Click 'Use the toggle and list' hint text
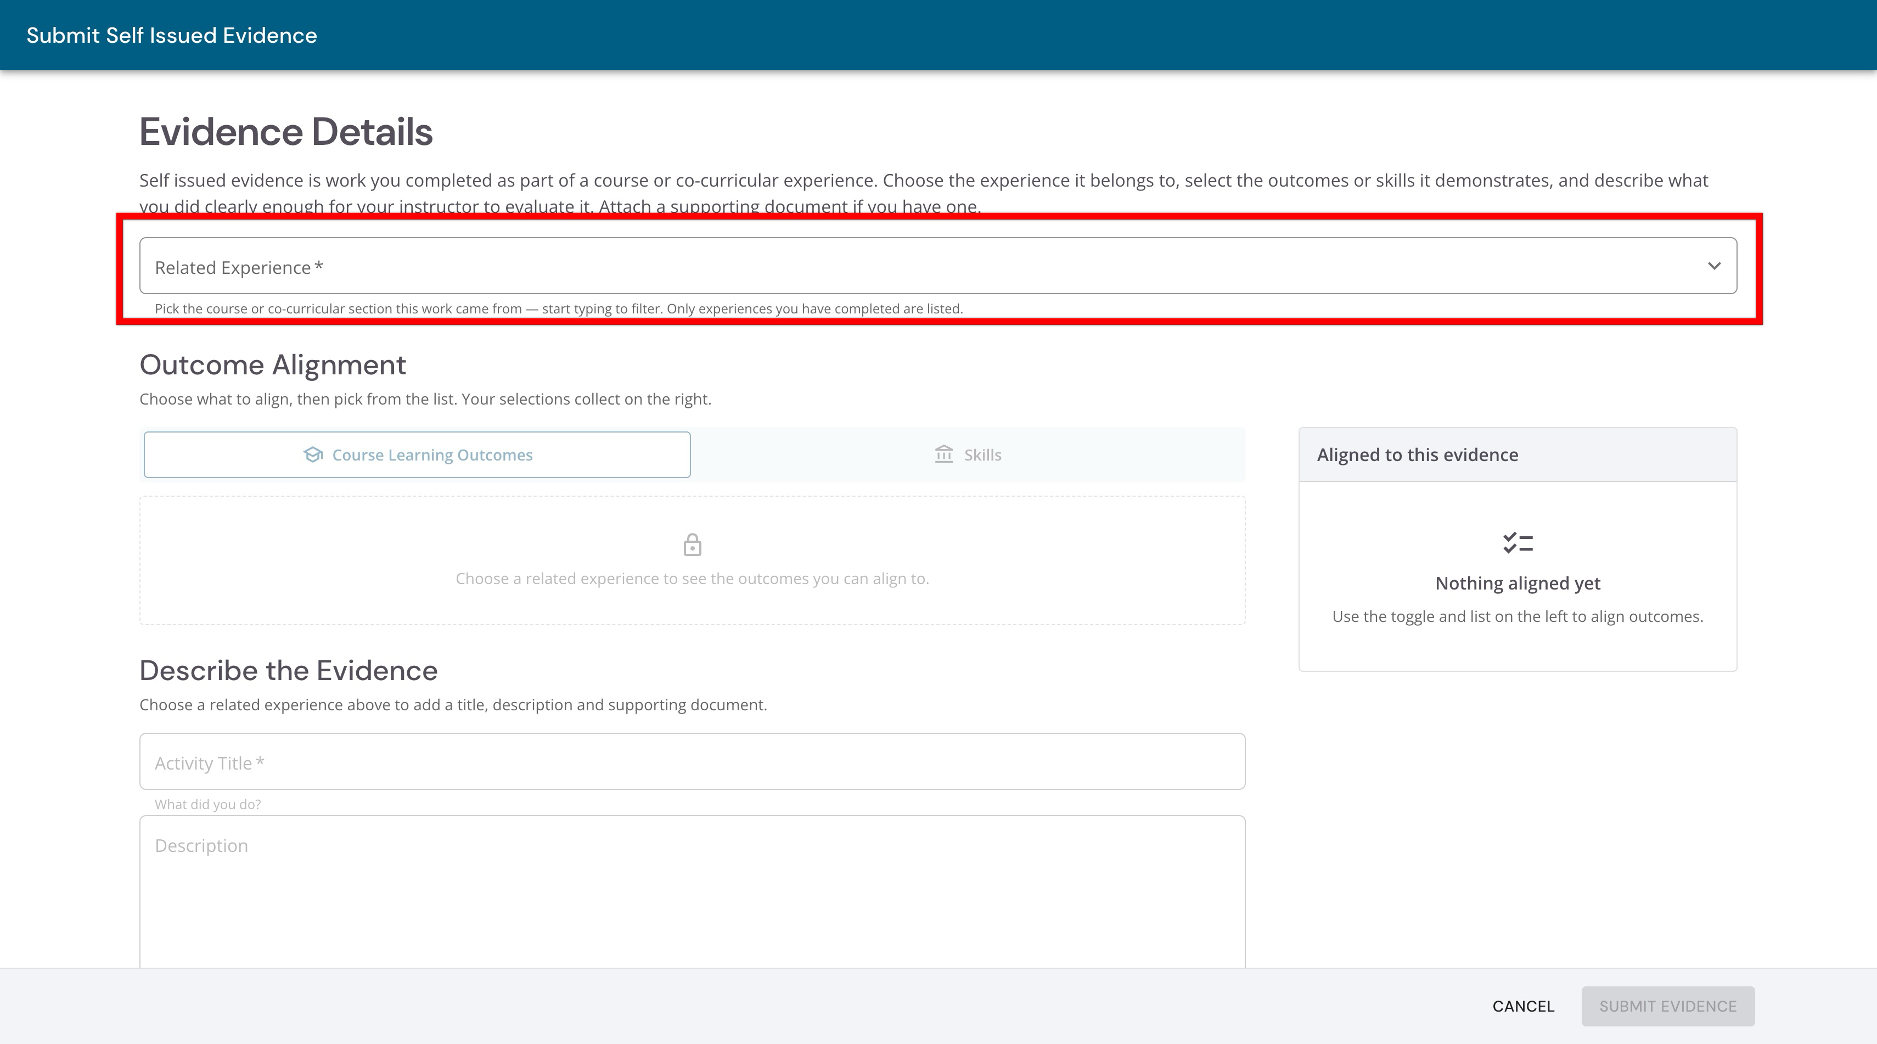1877x1044 pixels. tap(1518, 616)
